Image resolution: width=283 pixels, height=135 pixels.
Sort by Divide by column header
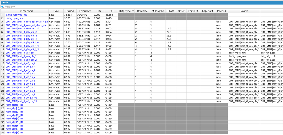coord(142,11)
